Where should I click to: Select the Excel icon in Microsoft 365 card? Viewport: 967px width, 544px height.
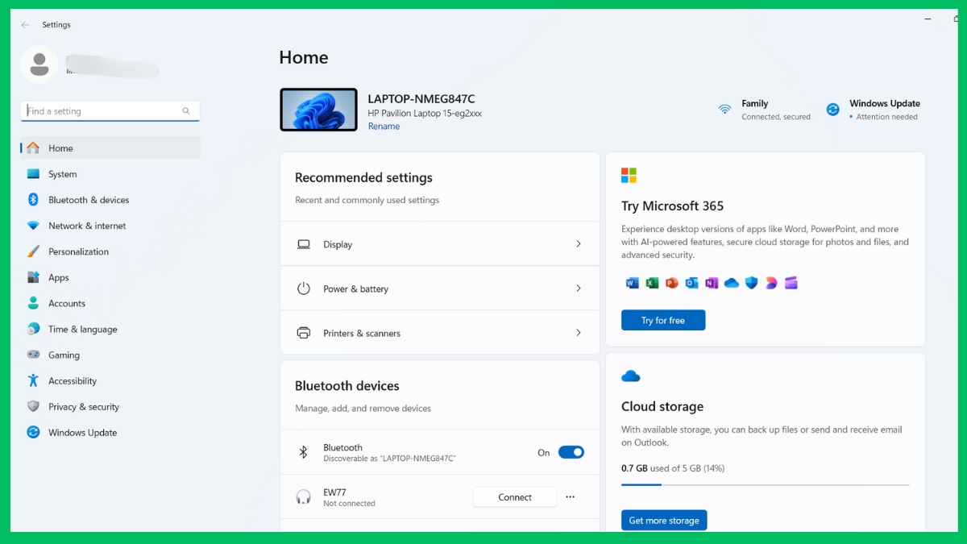click(651, 283)
